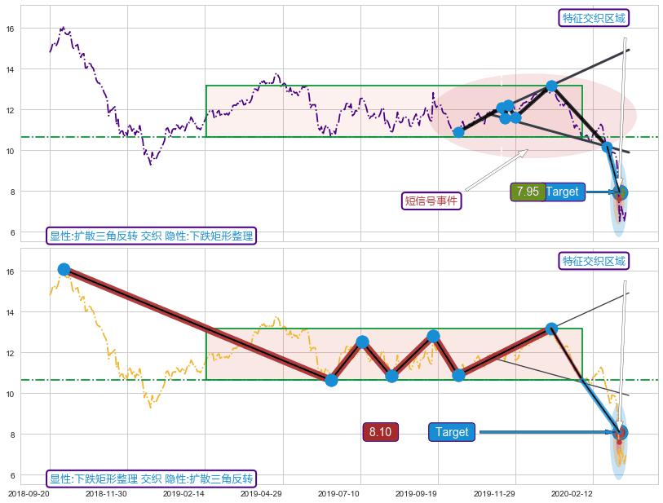Image resolution: width=663 pixels, height=503 pixels.
Task: Click the top chart's blue marker near 11 starting the triangle
Action: 458,132
